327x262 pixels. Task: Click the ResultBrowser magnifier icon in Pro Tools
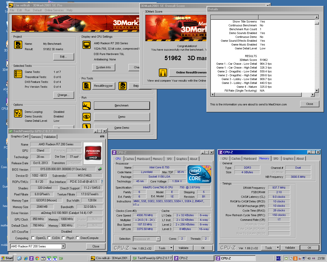click(x=87, y=86)
